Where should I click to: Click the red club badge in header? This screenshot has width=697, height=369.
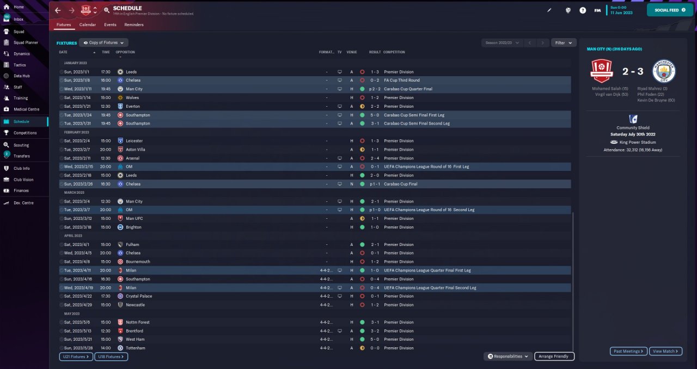pyautogui.click(x=86, y=10)
